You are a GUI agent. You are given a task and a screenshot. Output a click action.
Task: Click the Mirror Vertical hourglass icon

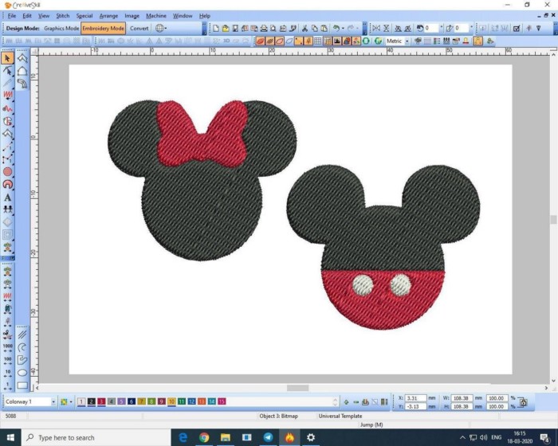pos(386,28)
